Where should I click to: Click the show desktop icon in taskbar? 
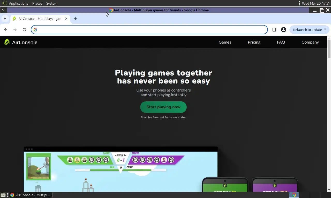pos(3,195)
